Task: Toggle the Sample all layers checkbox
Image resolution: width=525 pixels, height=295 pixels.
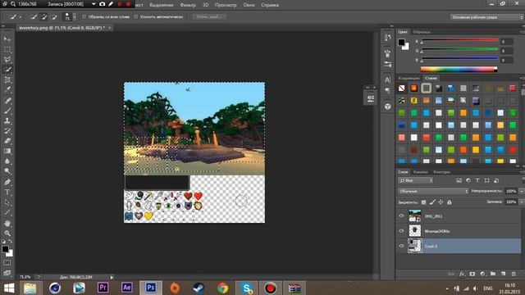Action: click(x=84, y=16)
